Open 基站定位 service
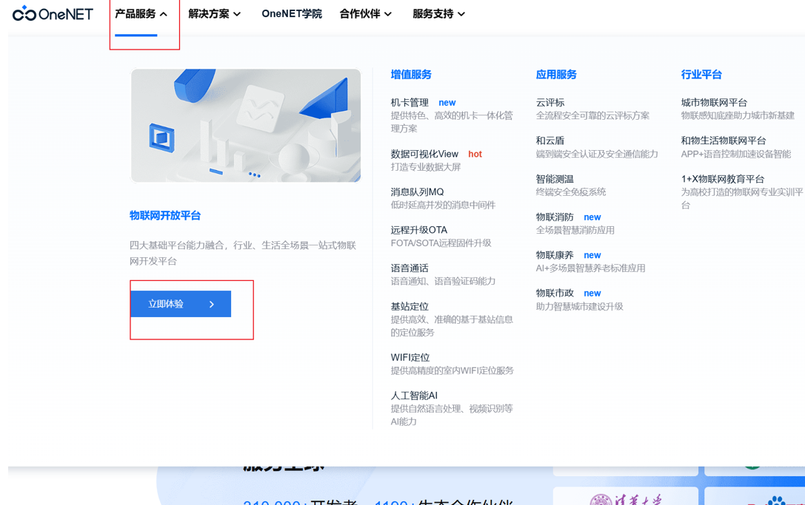 click(410, 306)
